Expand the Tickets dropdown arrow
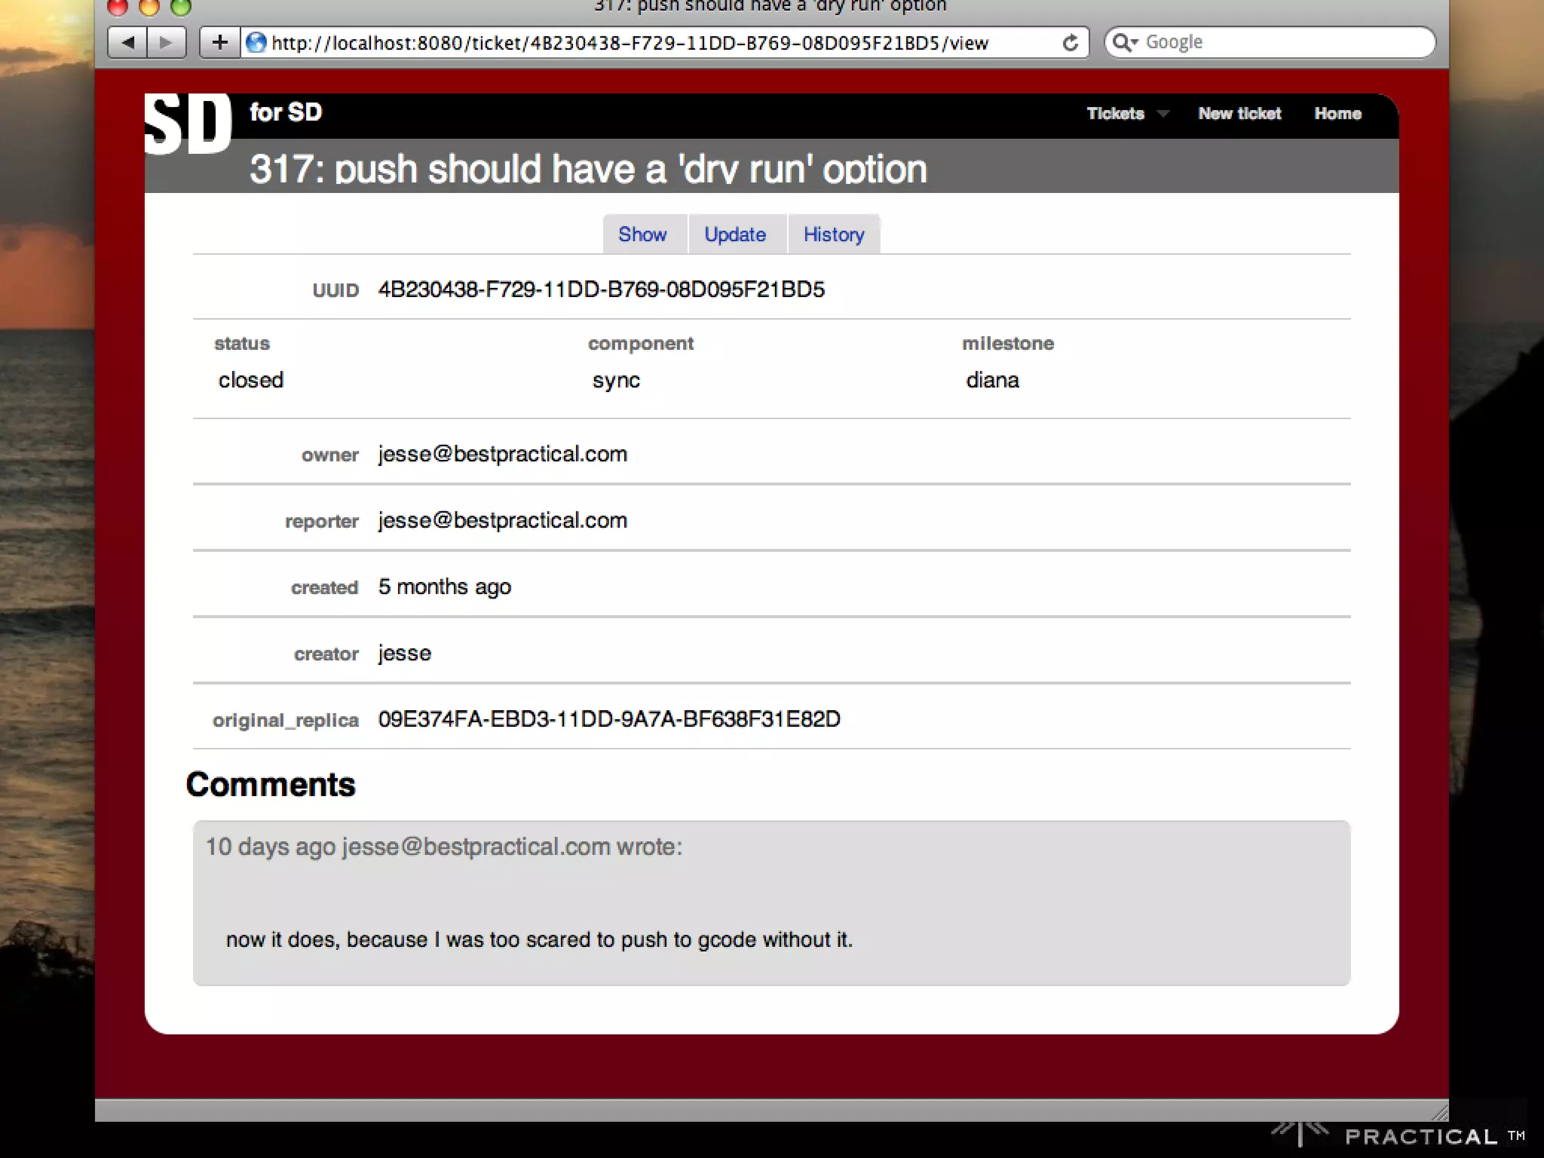Screen dimensions: 1544x1158 pyautogui.click(x=1163, y=114)
